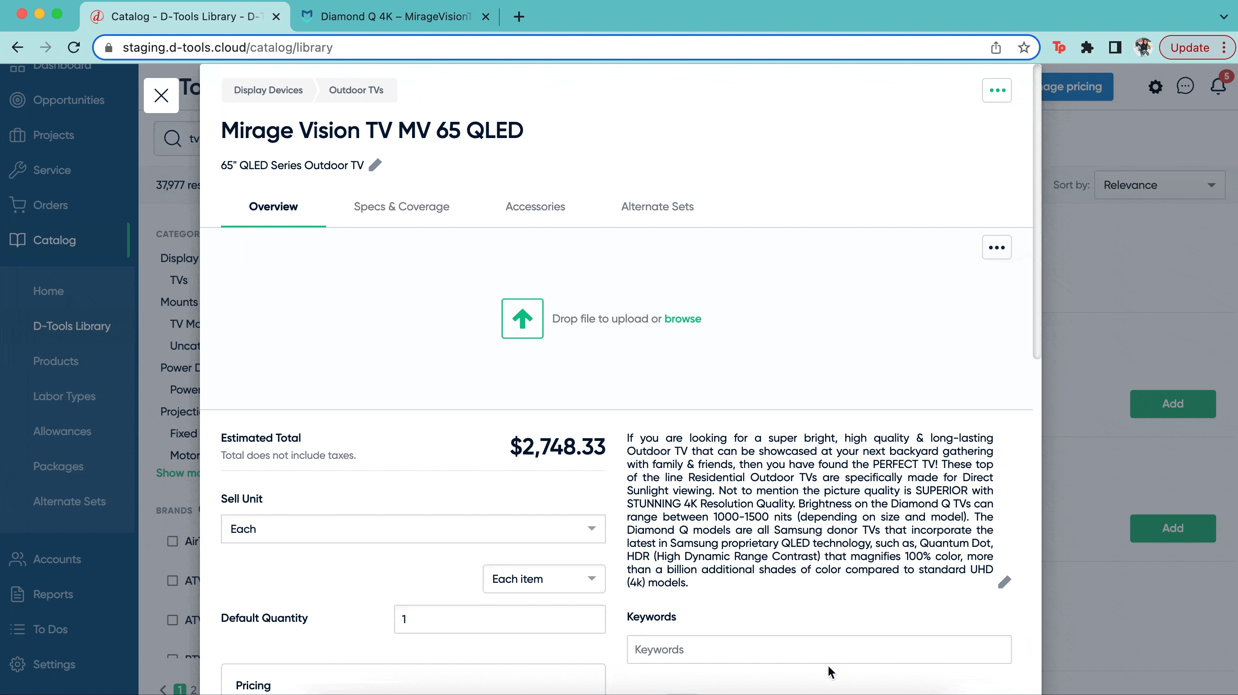The height and width of the screenshot is (695, 1238).
Task: Open Labor Types in sidebar submenu
Action: click(64, 396)
